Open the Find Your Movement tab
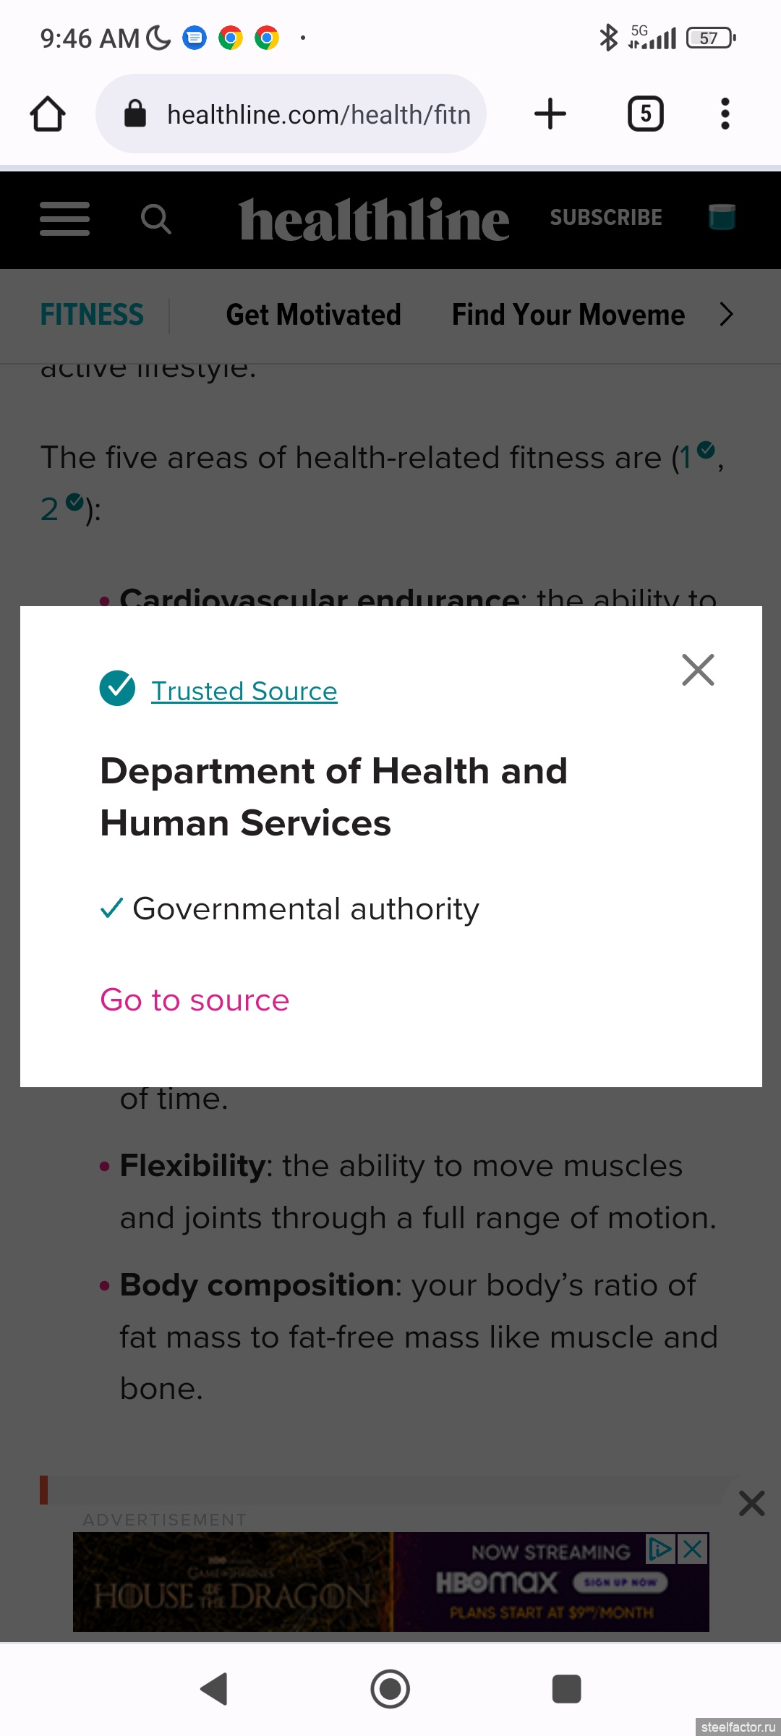 568,315
